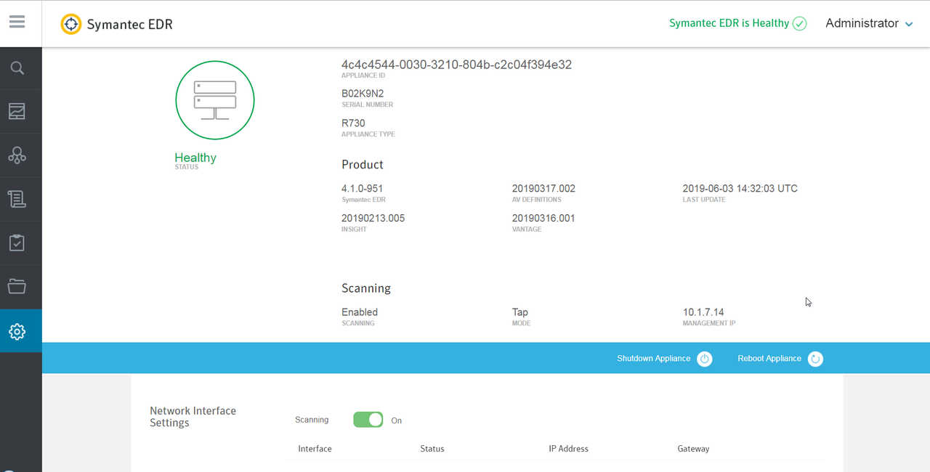Click the Insight value 20190213.005

(373, 219)
